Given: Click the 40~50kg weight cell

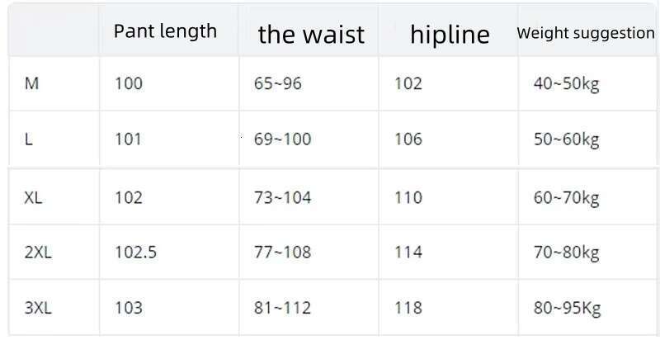Looking at the screenshot, I should [x=566, y=83].
